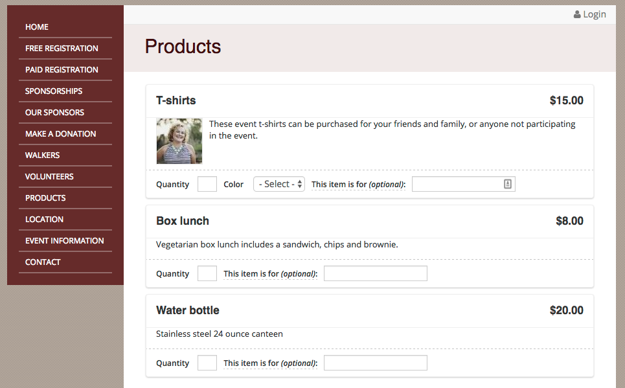This screenshot has width=625, height=388.
Task: Open the Location page
Action: [44, 220]
